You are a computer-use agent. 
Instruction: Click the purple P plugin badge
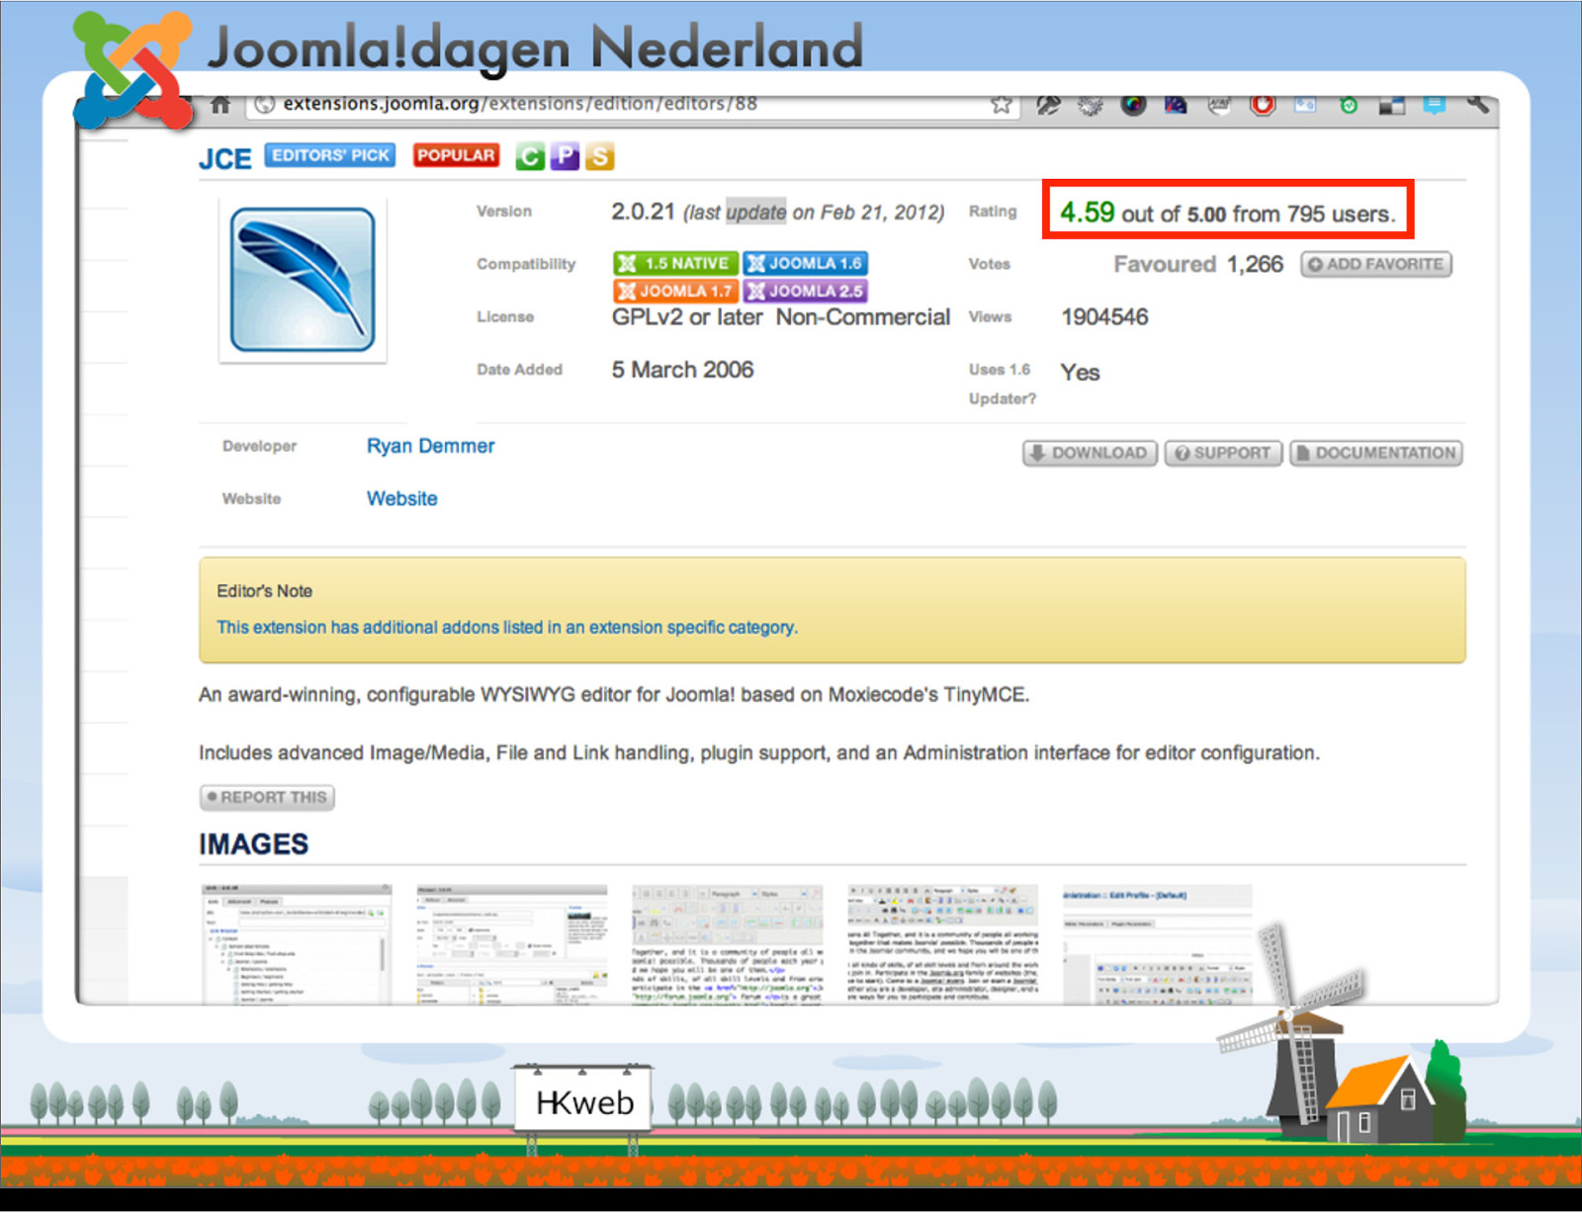[565, 156]
